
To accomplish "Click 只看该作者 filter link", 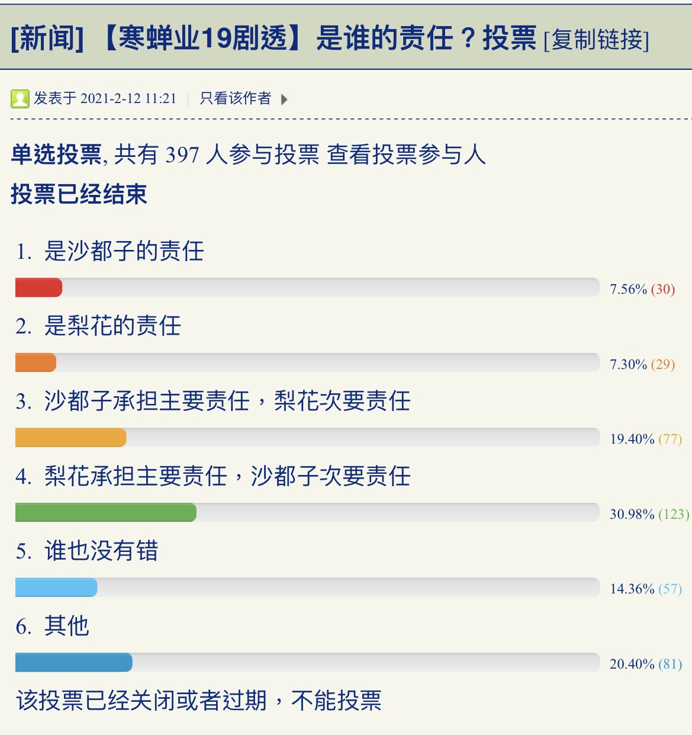I will tap(236, 98).
